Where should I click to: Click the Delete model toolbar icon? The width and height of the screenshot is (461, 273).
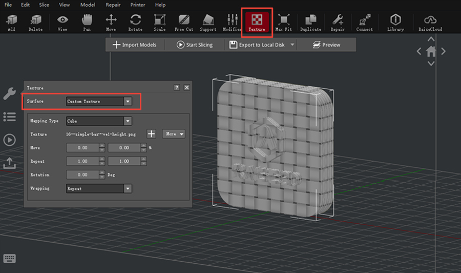35,23
